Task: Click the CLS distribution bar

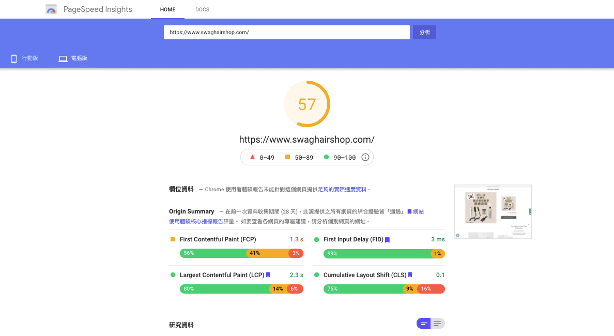Action: coord(384,289)
